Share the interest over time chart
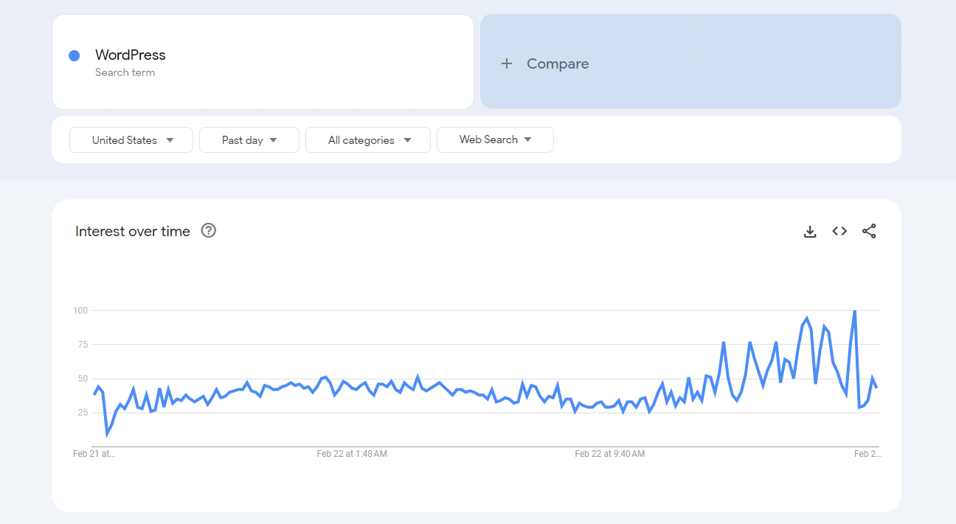This screenshot has width=956, height=524. [869, 231]
